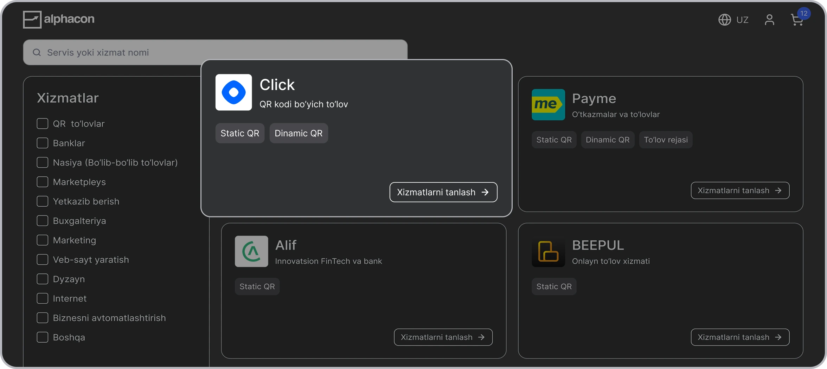Tick the Dyzayn checkbox

click(43, 279)
